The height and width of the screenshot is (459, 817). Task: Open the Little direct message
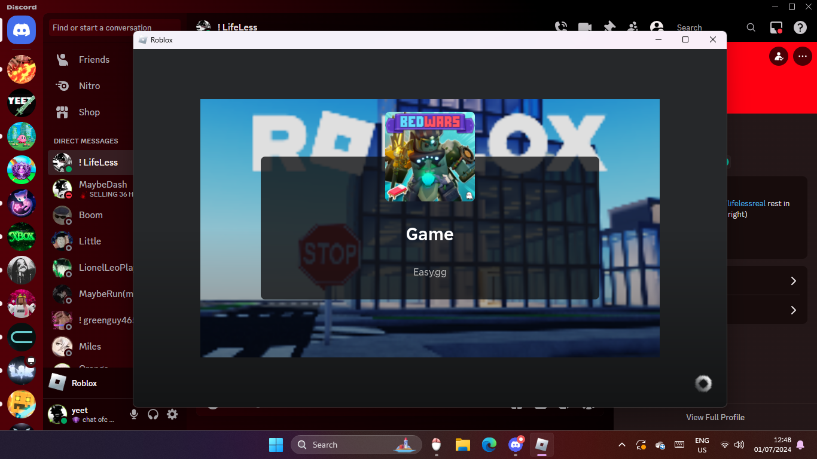90,241
